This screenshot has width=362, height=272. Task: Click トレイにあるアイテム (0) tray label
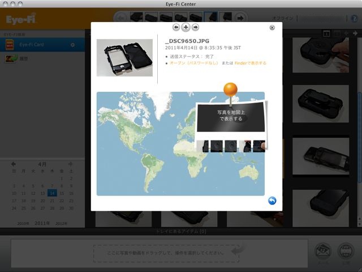(181, 231)
